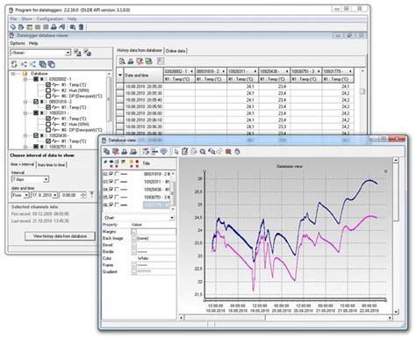Open Options menu in Datalogger database viewer
416x339 pixels.
point(18,43)
